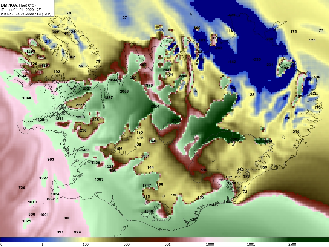This screenshot has height=247, width=329.
Task: Pick the pink color scale segment near 1000
Action: [x=210, y=240]
